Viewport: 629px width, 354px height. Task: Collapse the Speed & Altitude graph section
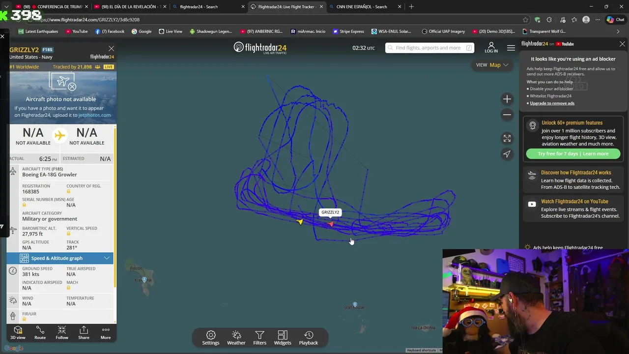click(60, 258)
